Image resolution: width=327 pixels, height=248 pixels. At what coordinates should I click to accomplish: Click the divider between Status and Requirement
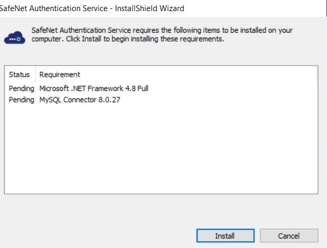(36, 75)
